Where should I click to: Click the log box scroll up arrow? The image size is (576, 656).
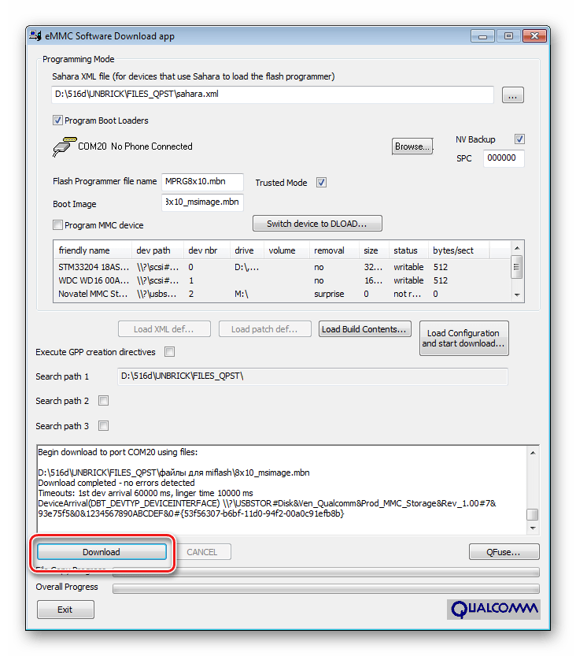coord(533,453)
